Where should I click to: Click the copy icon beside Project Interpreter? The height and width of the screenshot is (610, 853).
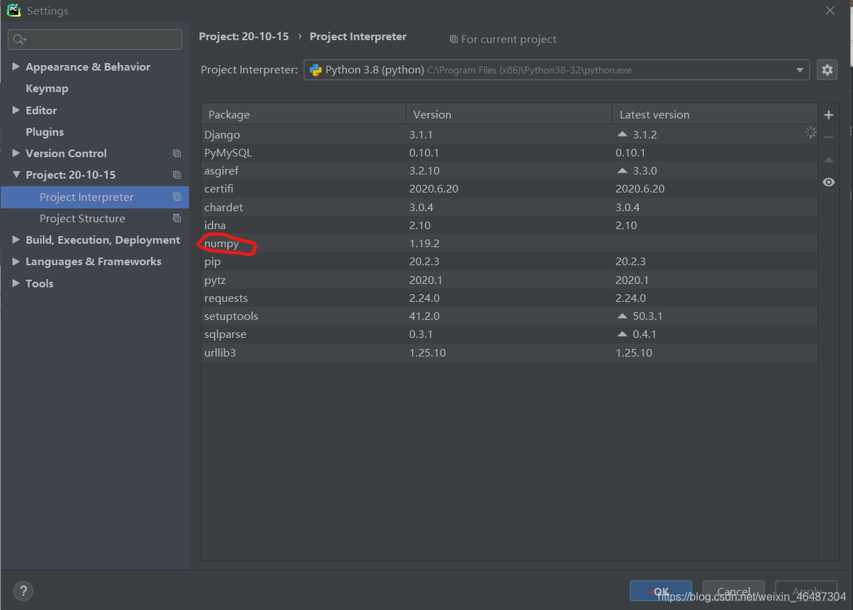tap(177, 197)
